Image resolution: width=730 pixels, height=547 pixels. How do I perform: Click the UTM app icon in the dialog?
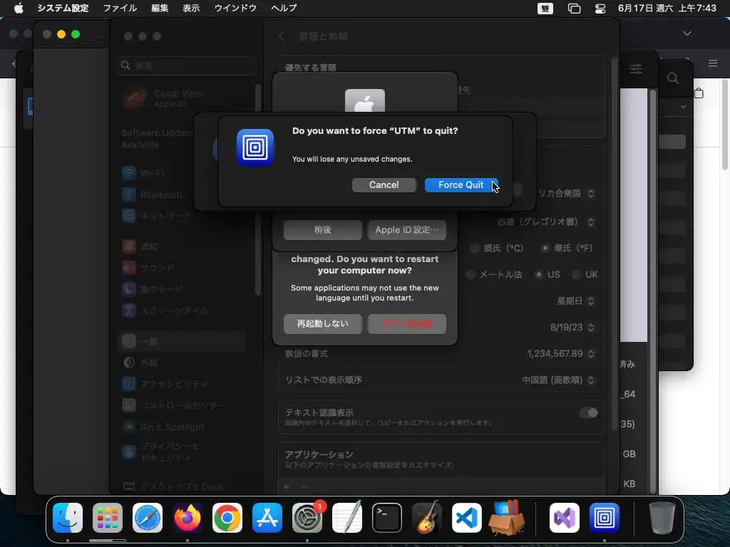pos(255,147)
